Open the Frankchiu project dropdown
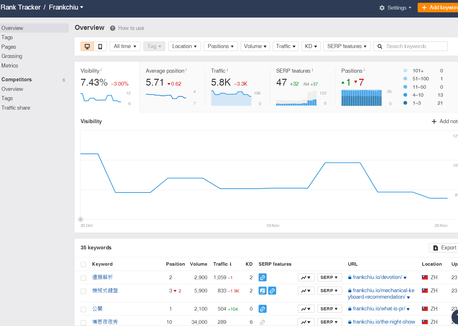The width and height of the screenshot is (458, 326). (66, 7)
